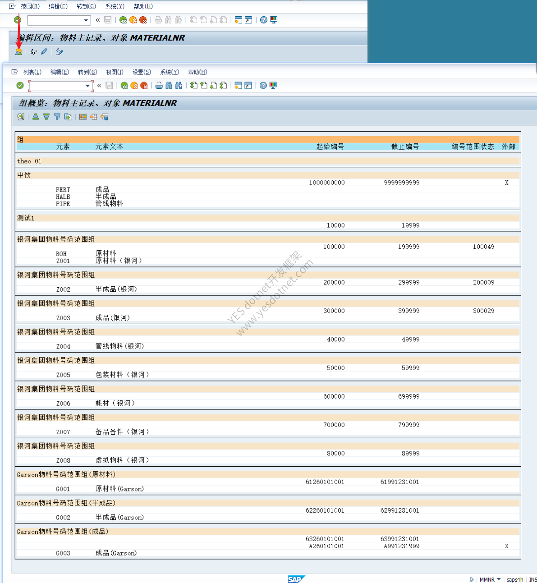
Task: Click Save icon in group overview window toolbar
Action: coord(109,85)
